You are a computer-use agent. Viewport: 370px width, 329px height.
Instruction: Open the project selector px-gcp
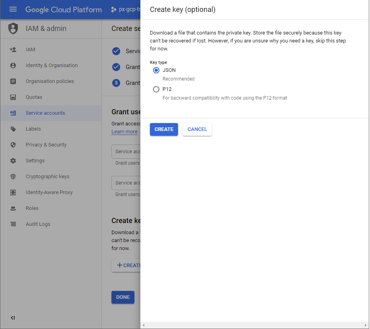click(x=126, y=10)
